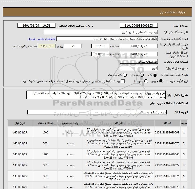This screenshot has height=189, width=195.
Task: Click the جزئیات اطلاعات نیاز header title
Action: pos(172,12)
